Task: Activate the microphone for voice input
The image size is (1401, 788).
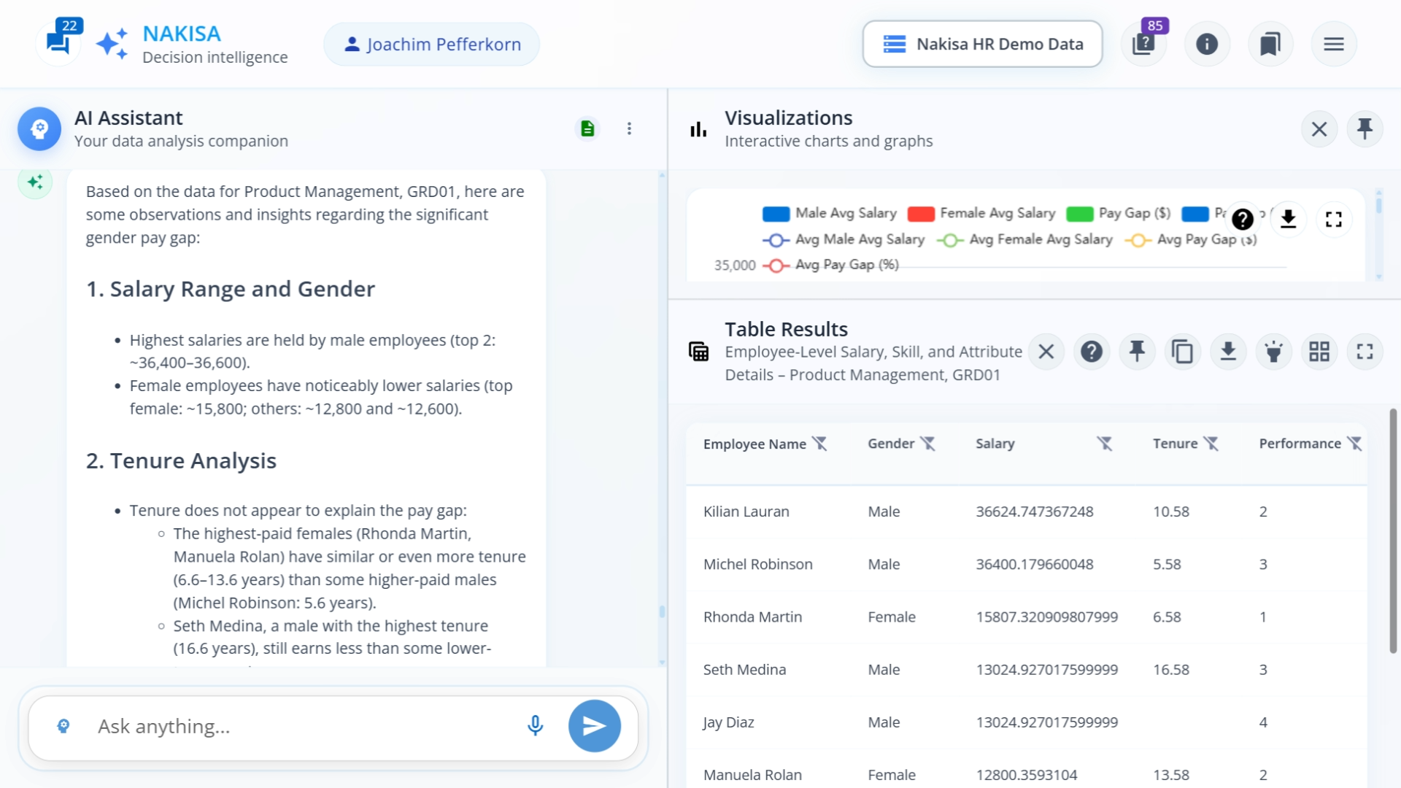Action: (x=535, y=726)
